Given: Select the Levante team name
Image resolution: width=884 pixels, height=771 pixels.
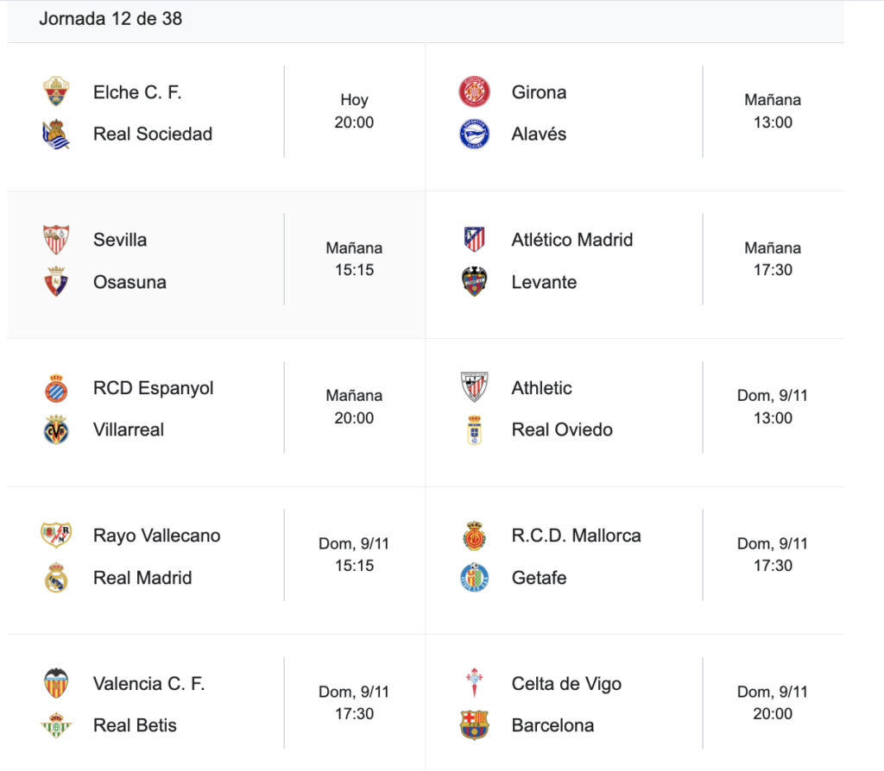Looking at the screenshot, I should 544,282.
